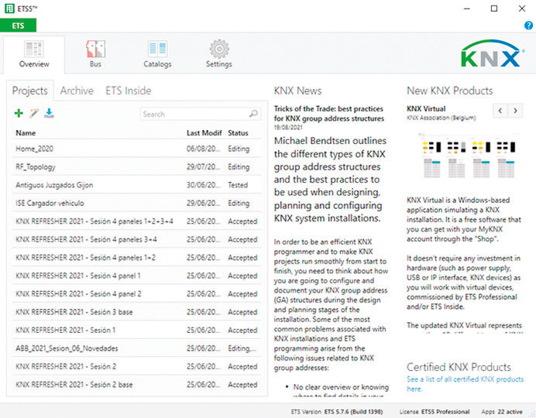Image resolution: width=536 pixels, height=418 pixels.
Task: Click the search magnifier icon
Action: (253, 114)
